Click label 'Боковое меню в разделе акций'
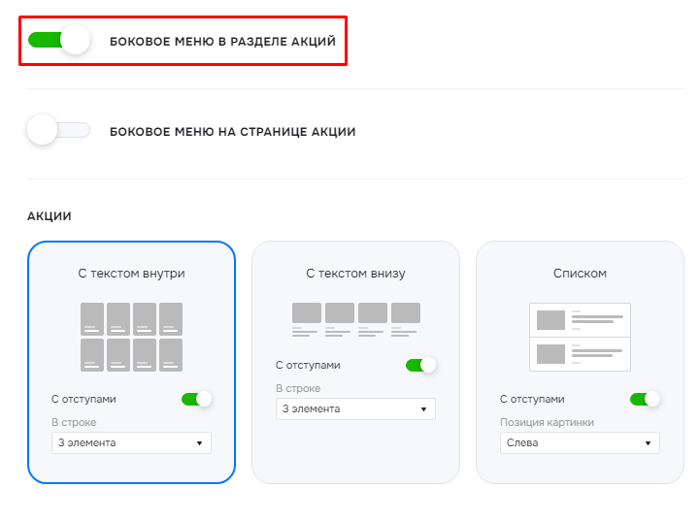Image resolution: width=700 pixels, height=521 pixels. pyautogui.click(x=222, y=42)
